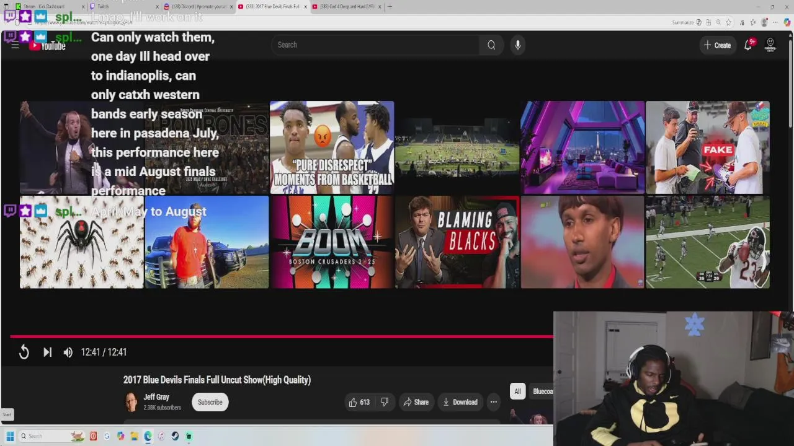
Task: Click the Create button
Action: pyautogui.click(x=717, y=45)
